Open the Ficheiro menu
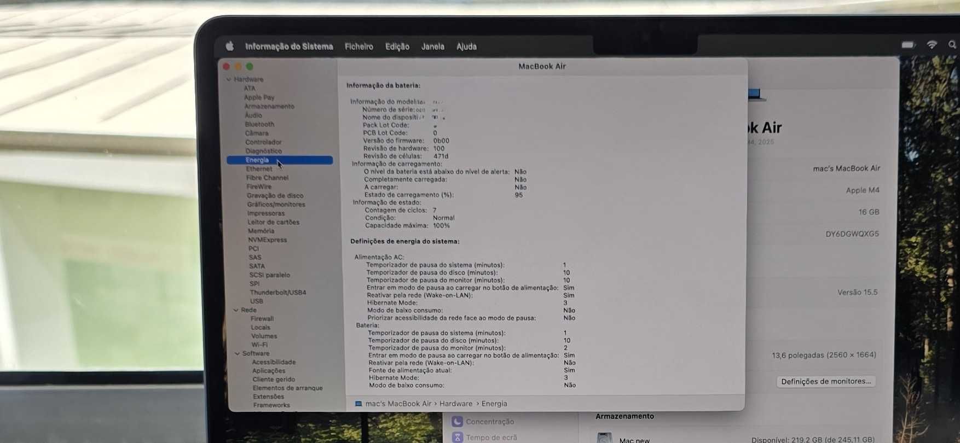Image resolution: width=960 pixels, height=443 pixels. tap(359, 46)
